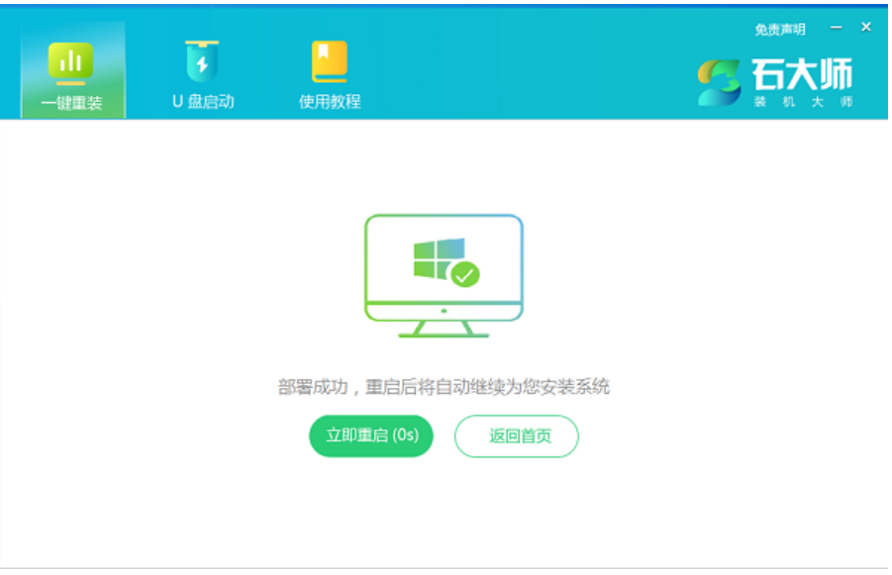The width and height of the screenshot is (892, 575).
Task: Click the monitor success illustration
Action: 444,276
